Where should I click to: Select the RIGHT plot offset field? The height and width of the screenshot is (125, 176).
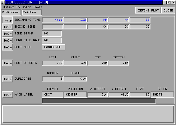pyautogui.click(x=75, y=63)
